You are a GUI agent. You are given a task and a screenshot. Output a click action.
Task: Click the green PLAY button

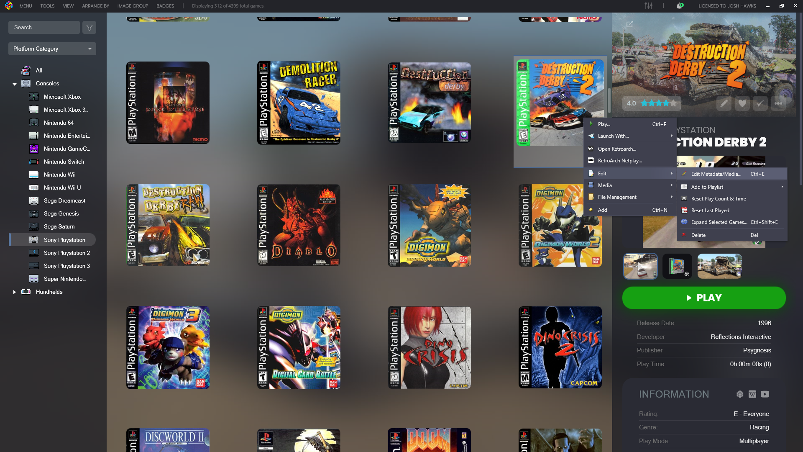click(704, 298)
